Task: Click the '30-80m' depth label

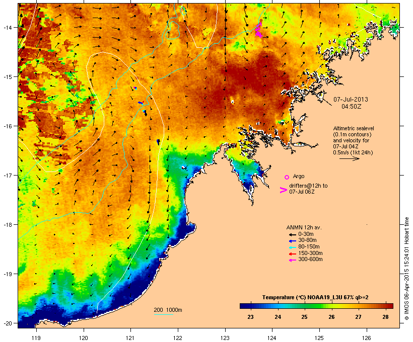Action: [x=307, y=240]
